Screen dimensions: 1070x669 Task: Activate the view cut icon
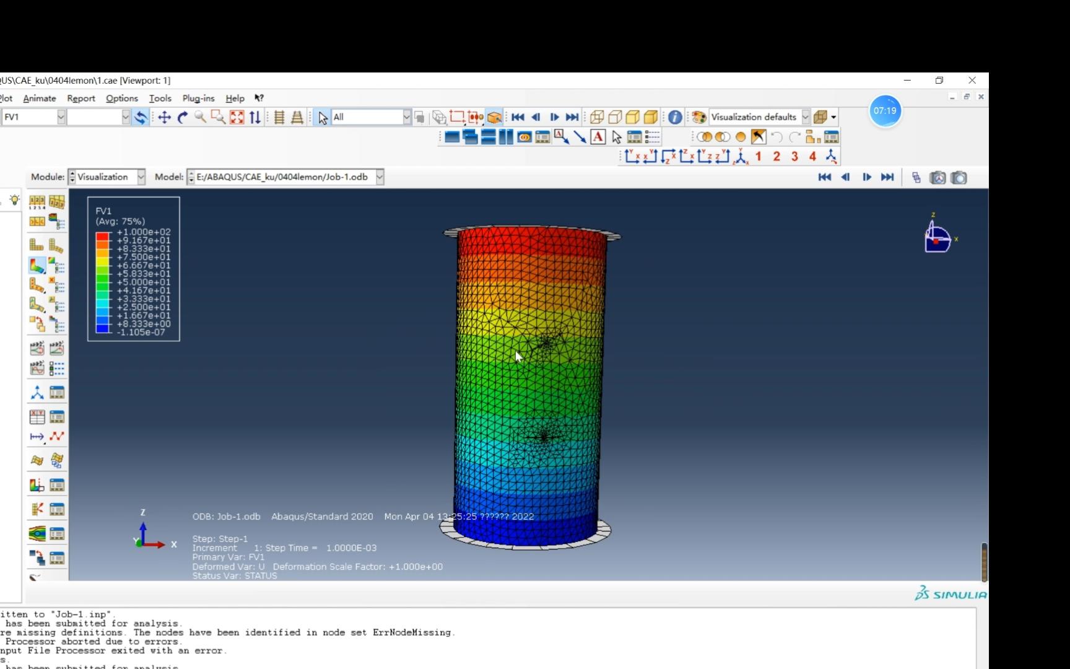click(x=37, y=485)
